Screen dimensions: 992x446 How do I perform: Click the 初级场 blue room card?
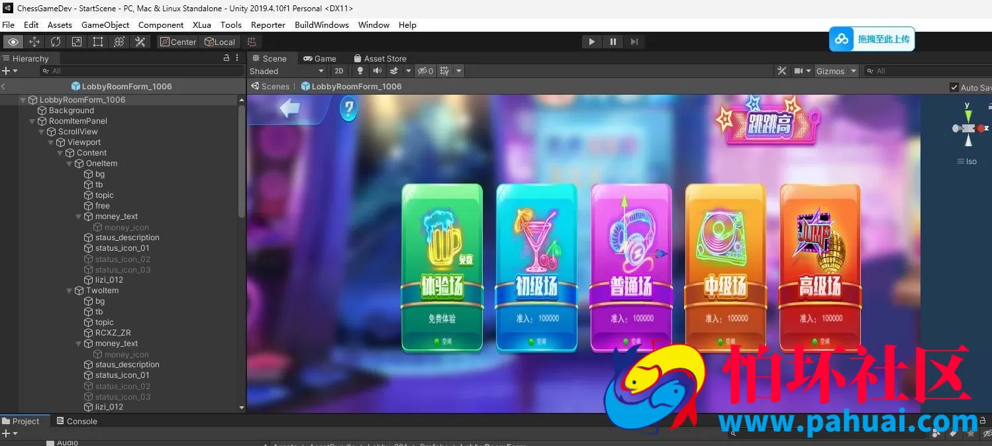tap(536, 268)
